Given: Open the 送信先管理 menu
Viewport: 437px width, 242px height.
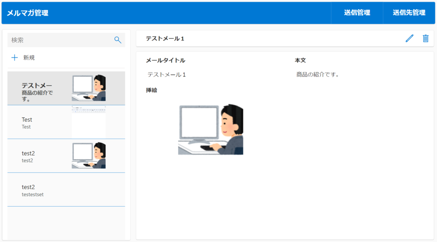Looking at the screenshot, I should click(x=409, y=13).
